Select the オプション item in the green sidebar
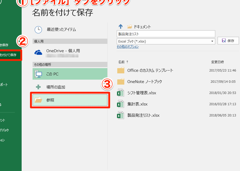Image resolution: width=240 pixels, height=171 pixels. click(x=2, y=140)
